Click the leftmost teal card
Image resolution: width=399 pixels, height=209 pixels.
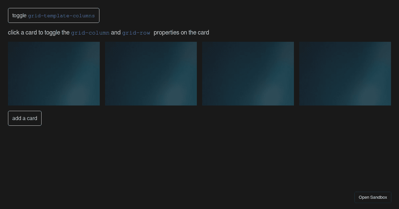point(54,74)
